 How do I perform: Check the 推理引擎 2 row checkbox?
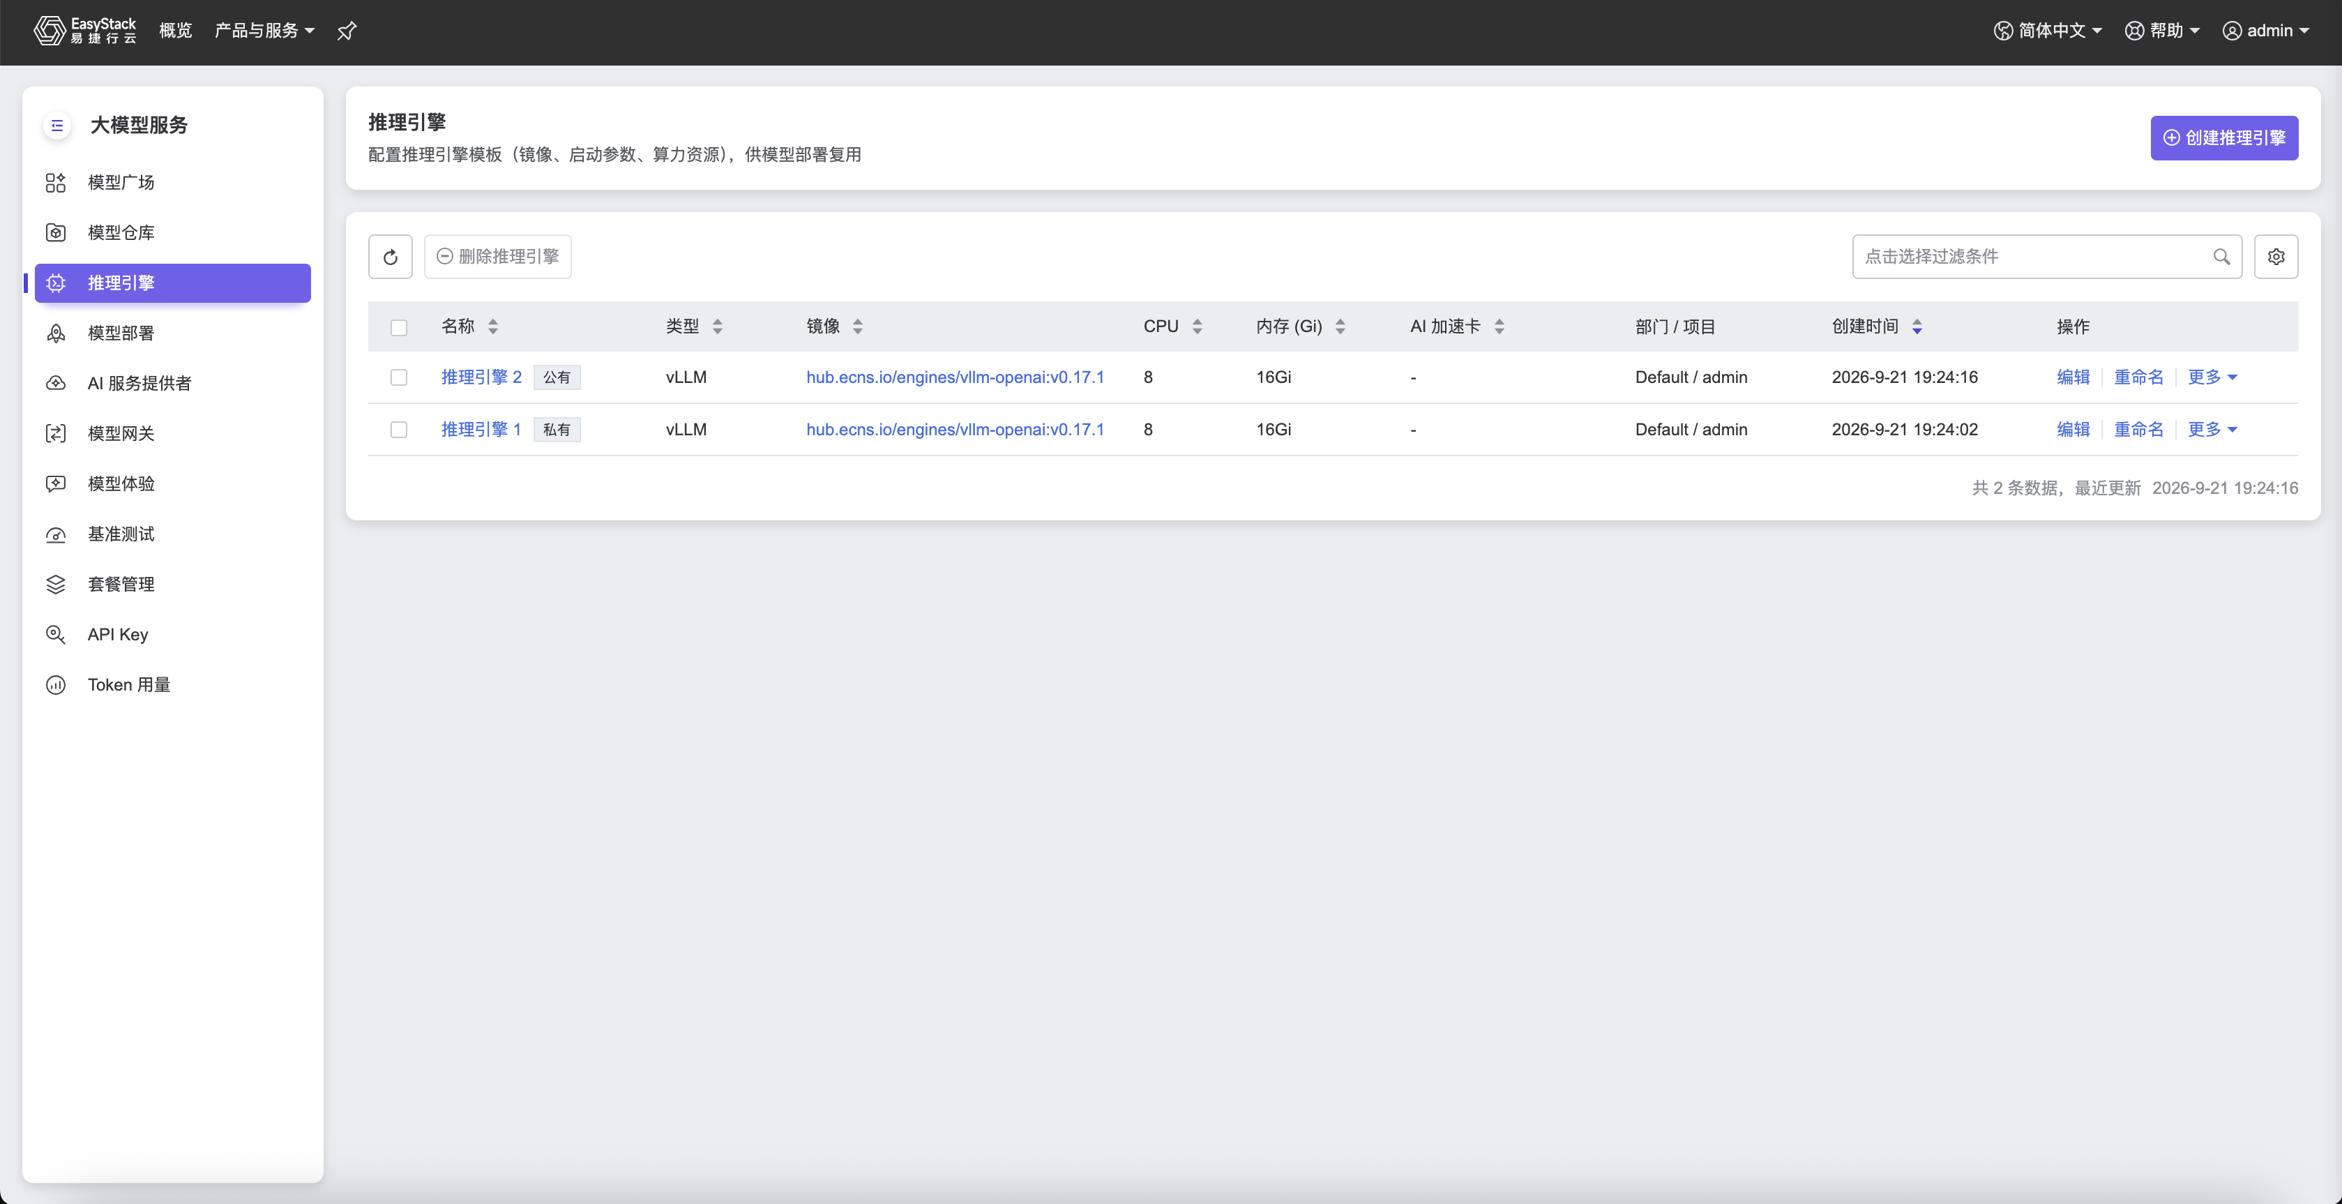click(398, 377)
